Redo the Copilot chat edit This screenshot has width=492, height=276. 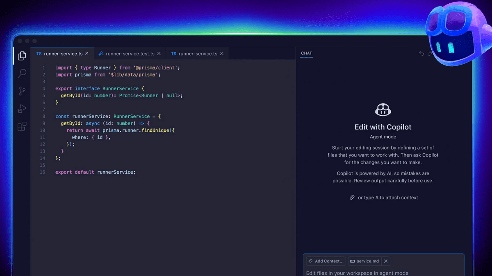click(x=430, y=53)
